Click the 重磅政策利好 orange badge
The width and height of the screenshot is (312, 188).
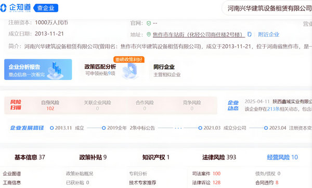click(129, 59)
